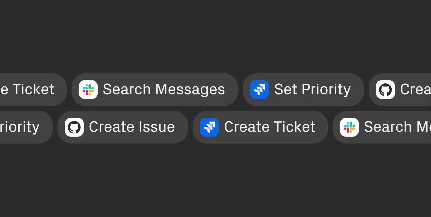Viewport: 431px width, 217px height.
Task: Click the Slack icon in the bottom-right chip
Action: 349,127
